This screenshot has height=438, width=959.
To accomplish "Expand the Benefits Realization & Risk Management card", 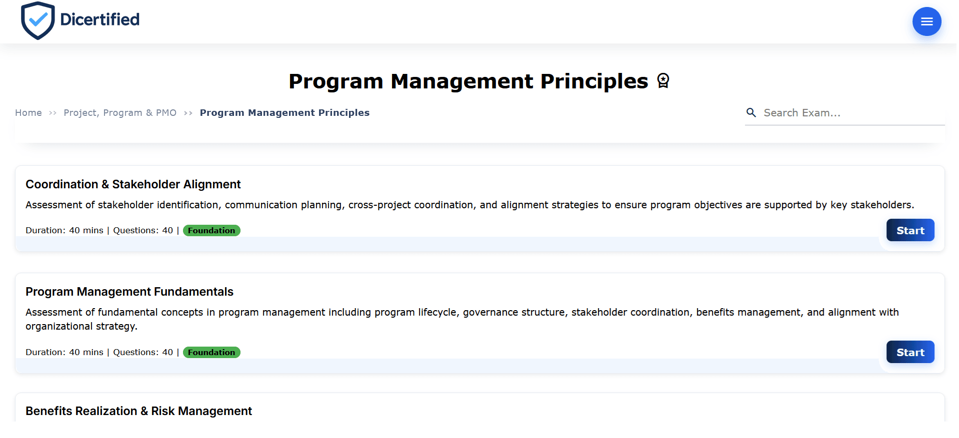I will (138, 411).
